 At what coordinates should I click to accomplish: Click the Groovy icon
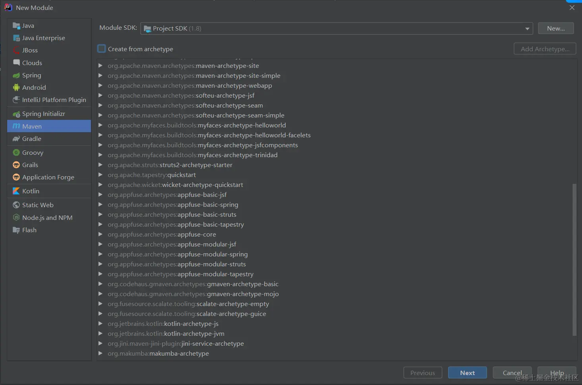coord(16,153)
